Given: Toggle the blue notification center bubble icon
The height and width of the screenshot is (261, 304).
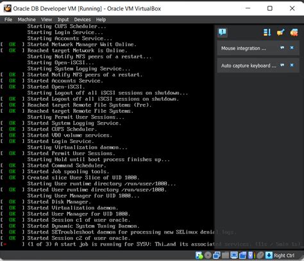Looking at the screenshot, I should point(223,32).
